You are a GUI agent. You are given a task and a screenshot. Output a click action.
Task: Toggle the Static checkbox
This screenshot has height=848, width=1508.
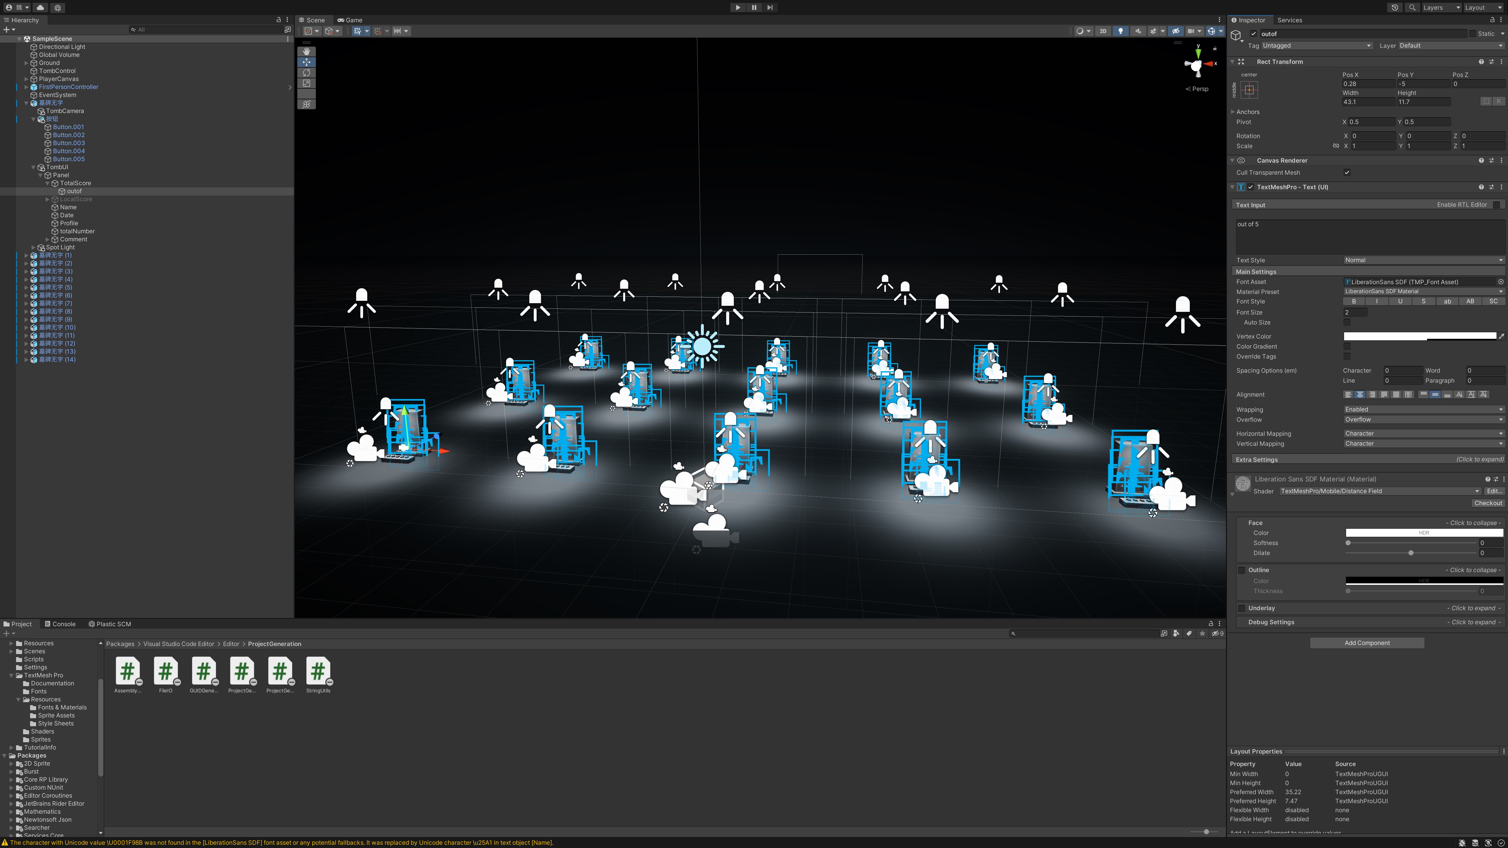tap(1473, 34)
